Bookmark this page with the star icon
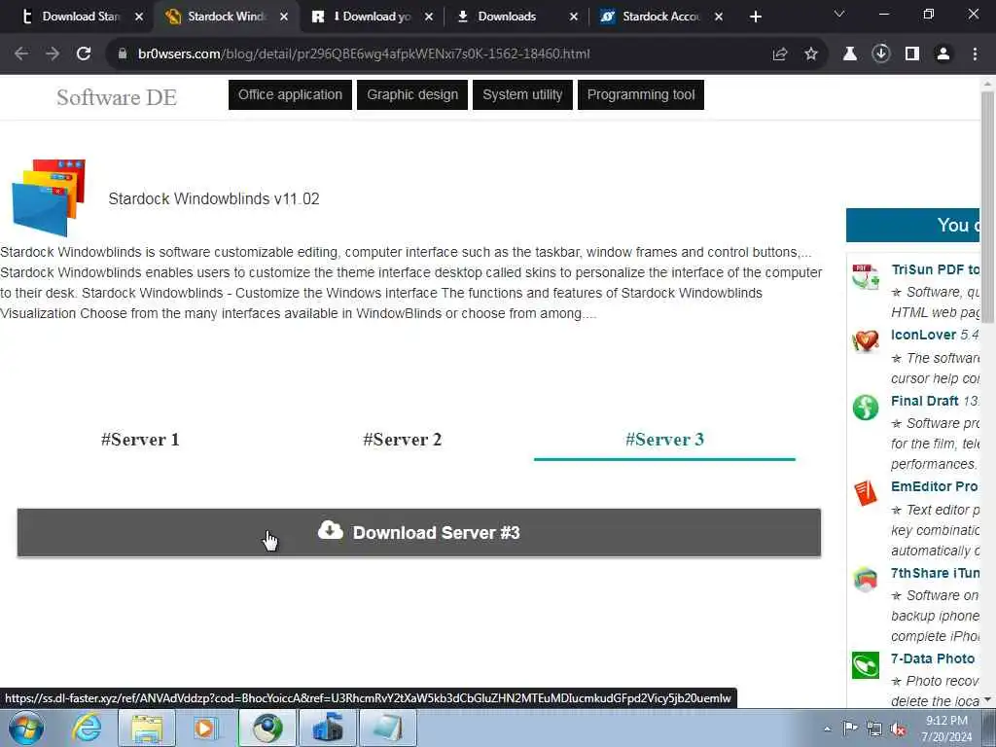Image resolution: width=996 pixels, height=747 pixels. (x=811, y=54)
